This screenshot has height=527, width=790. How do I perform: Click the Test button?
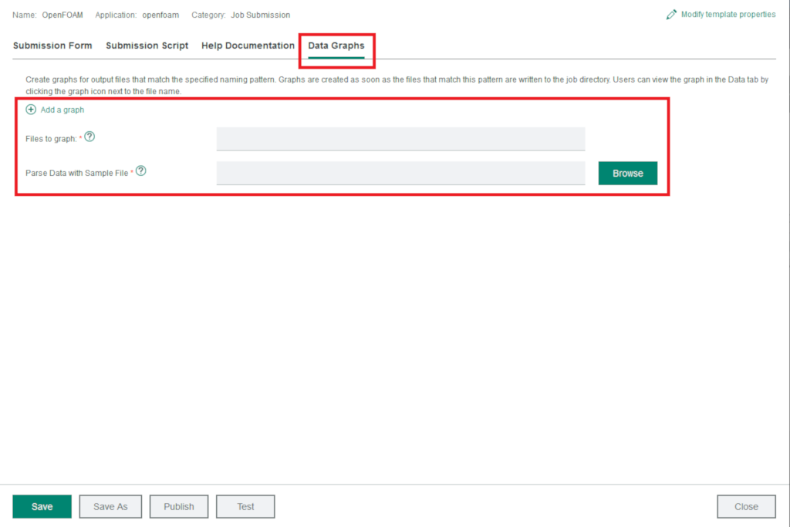245,506
